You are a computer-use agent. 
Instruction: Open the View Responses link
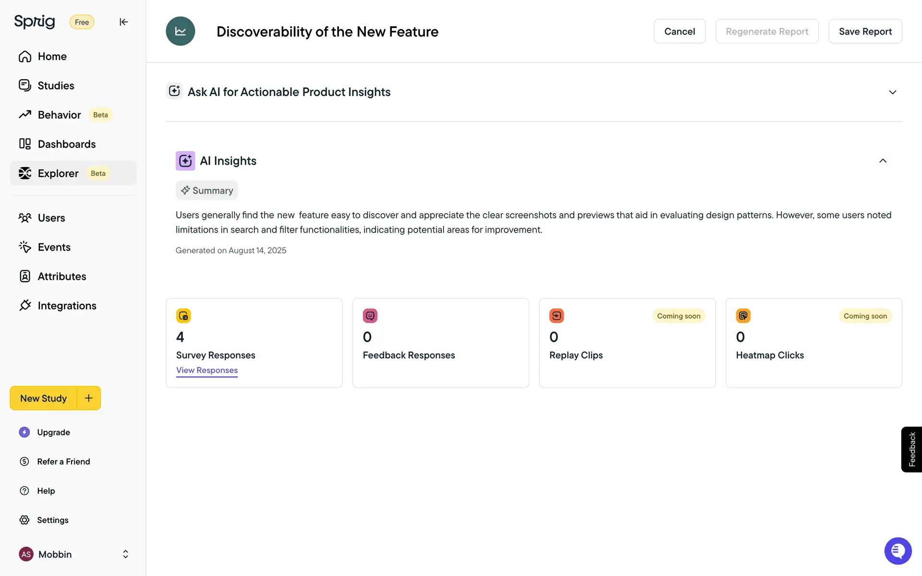tap(207, 370)
